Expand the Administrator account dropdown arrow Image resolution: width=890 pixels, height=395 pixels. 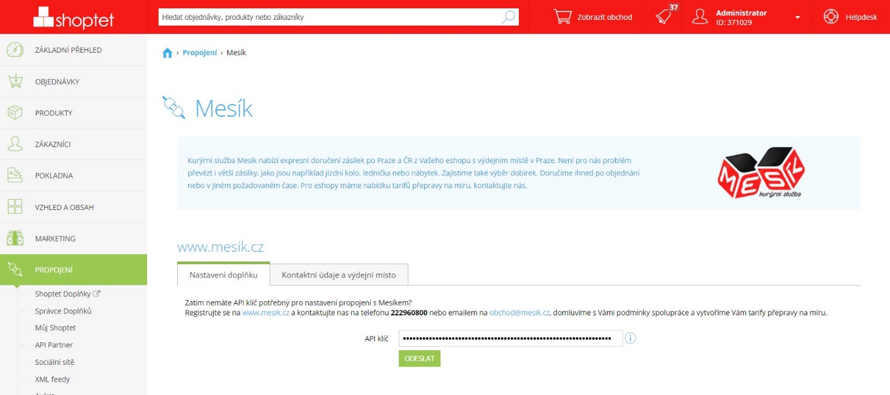(798, 17)
